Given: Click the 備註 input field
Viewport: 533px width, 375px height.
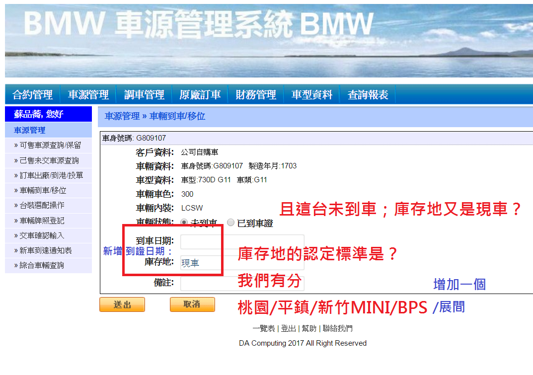Looking at the screenshot, I should (242, 283).
